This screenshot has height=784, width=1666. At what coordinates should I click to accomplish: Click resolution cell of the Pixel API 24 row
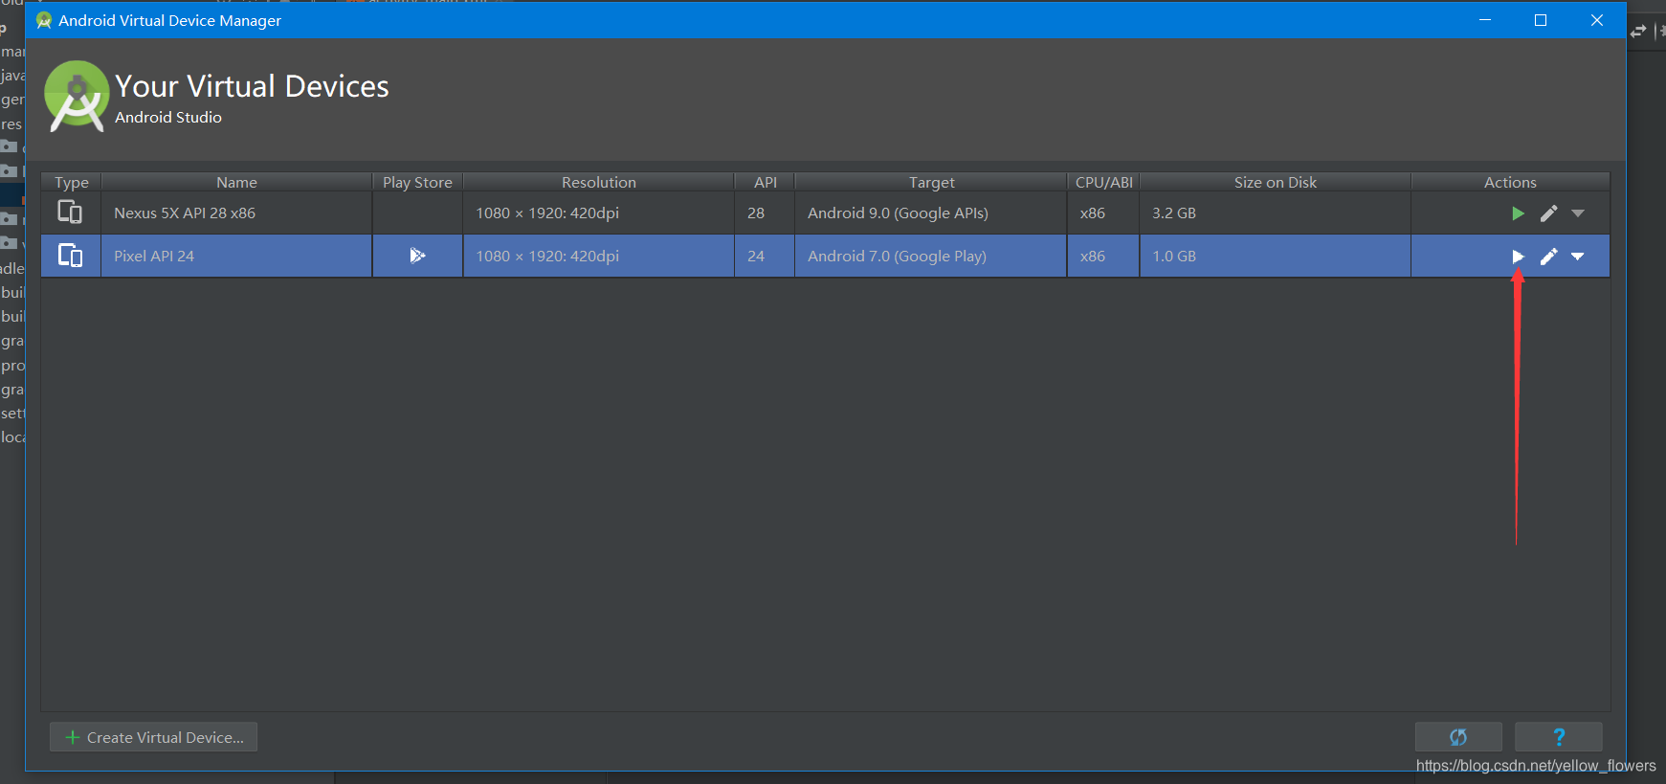coord(599,256)
